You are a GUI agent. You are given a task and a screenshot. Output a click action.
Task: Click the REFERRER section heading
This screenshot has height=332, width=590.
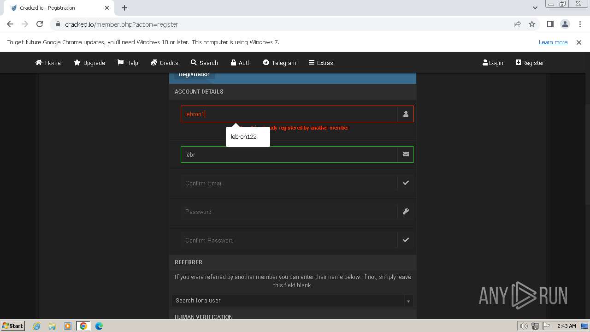(189, 262)
